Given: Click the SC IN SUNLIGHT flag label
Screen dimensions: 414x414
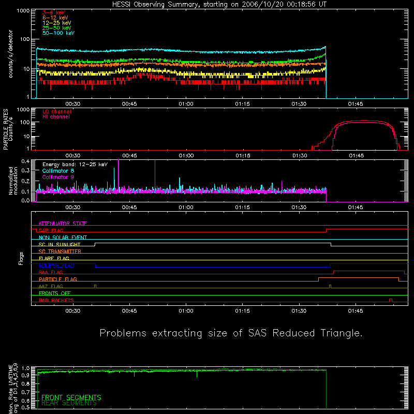Looking at the screenshot, I should click(60, 244).
